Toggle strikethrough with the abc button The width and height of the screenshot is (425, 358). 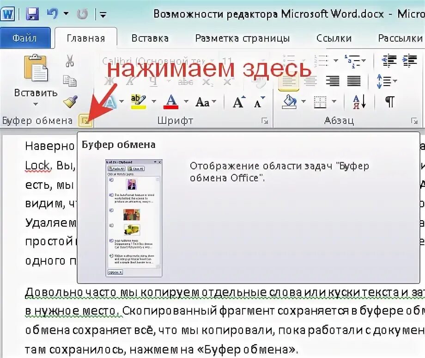pos(185,81)
